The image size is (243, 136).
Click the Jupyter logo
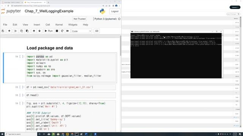[x=11, y=11]
